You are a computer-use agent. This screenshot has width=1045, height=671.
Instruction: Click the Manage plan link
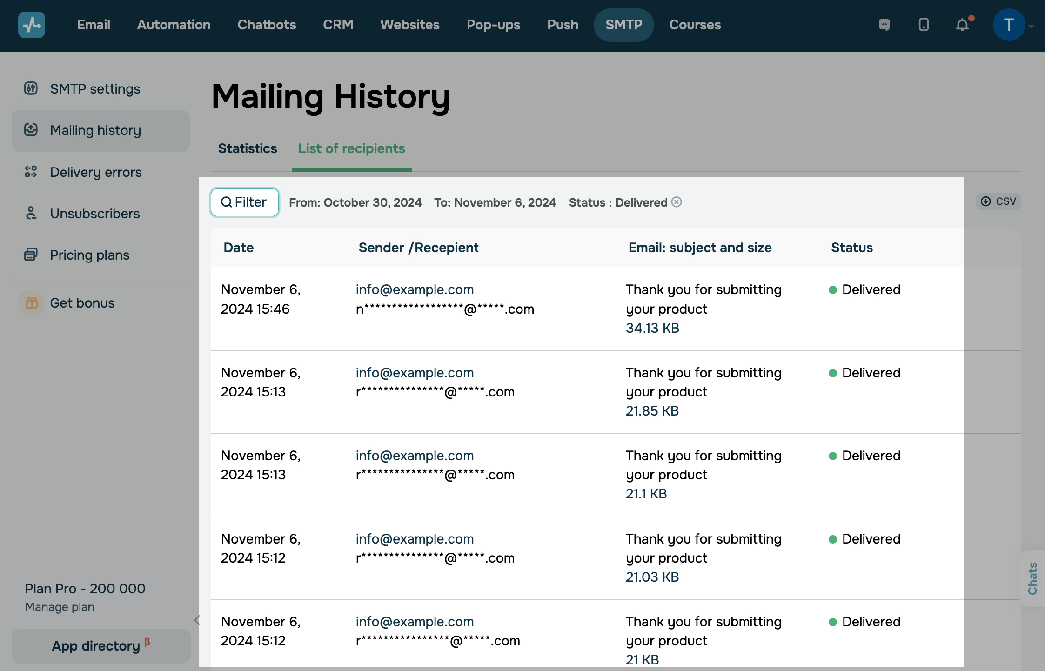[60, 607]
